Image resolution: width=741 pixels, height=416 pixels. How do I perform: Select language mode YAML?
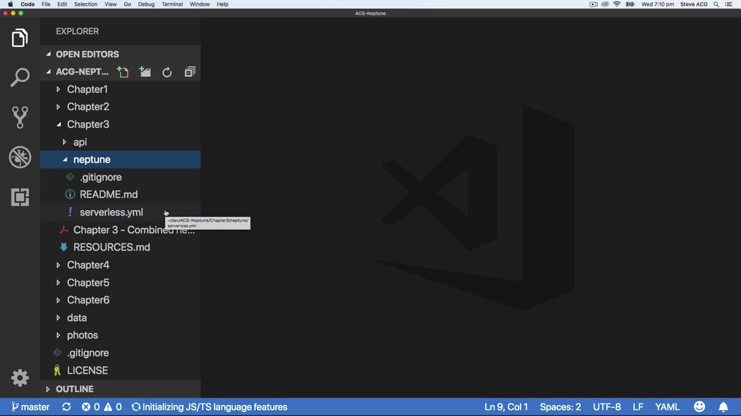(667, 407)
